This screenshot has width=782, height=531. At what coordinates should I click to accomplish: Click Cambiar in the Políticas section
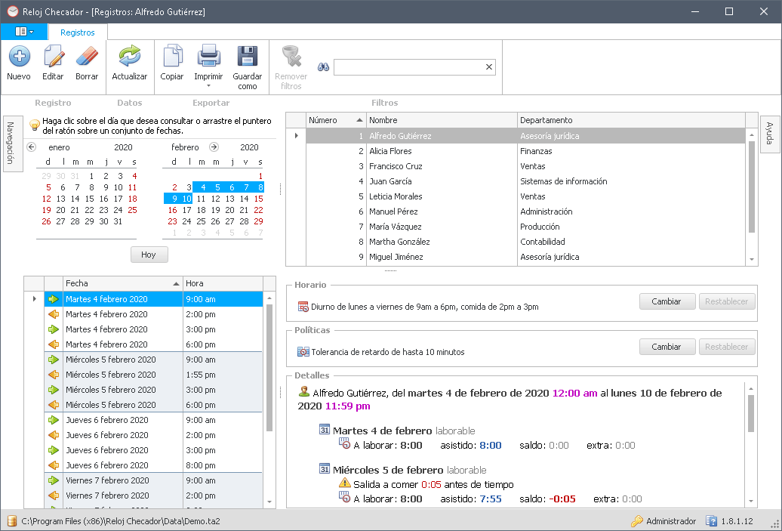667,347
